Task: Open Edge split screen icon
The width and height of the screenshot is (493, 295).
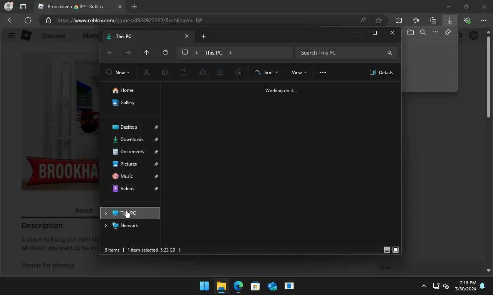Action: click(399, 20)
